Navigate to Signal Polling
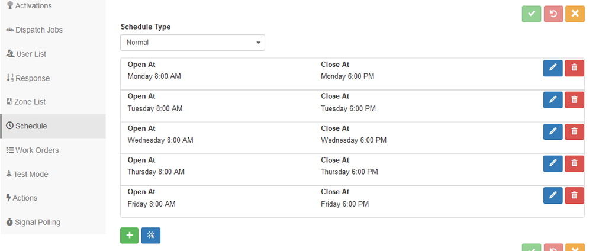 click(x=37, y=223)
